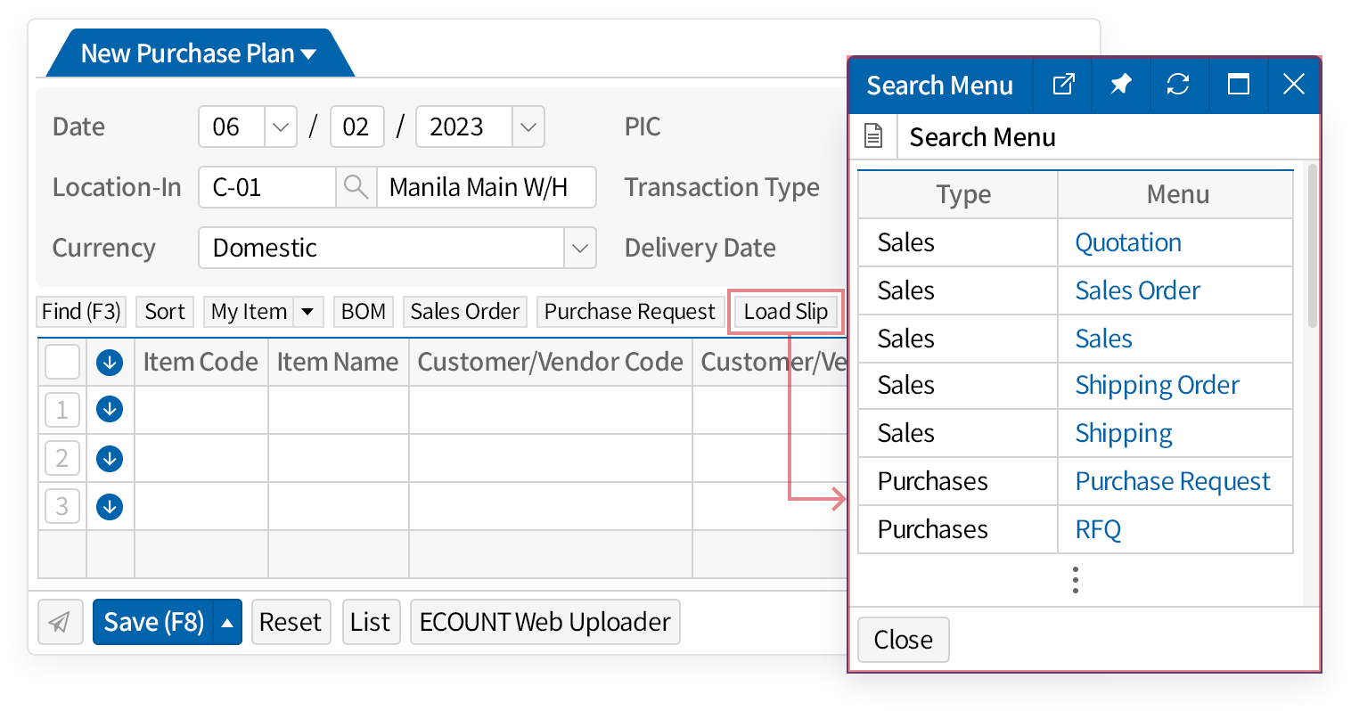Open the New Purchase Plan tab menu
The height and width of the screenshot is (711, 1351).
coord(308,54)
